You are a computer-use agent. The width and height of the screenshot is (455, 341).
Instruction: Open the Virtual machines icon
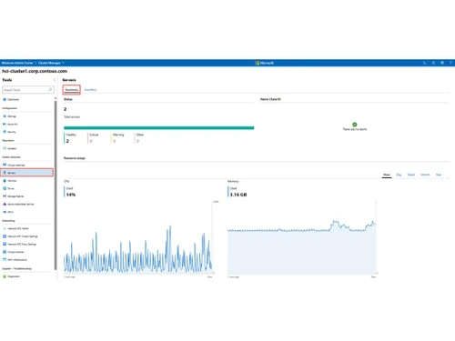[5, 165]
